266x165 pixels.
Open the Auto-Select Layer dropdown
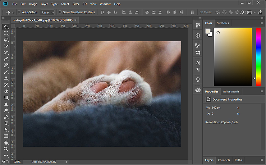[x=47, y=12]
